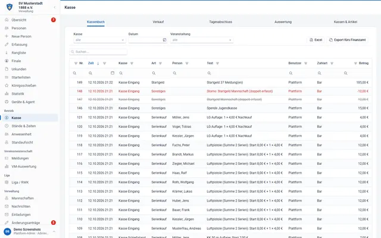Click the person 'Musterfrau, Andreas'
381x238 pixels.
186,228
